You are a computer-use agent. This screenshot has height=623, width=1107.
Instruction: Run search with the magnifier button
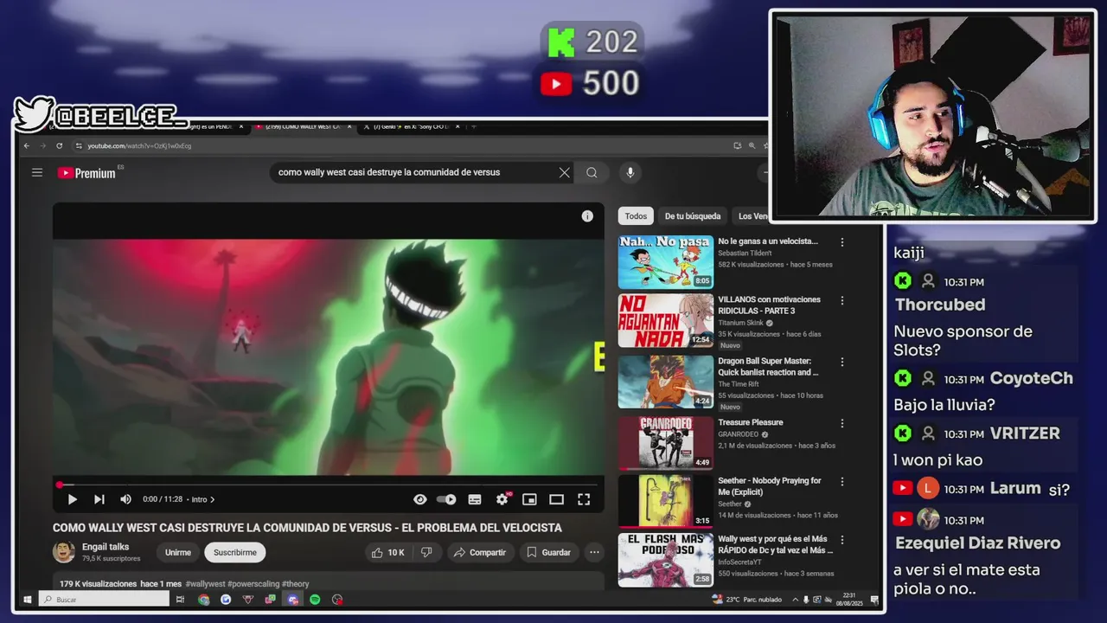coord(592,172)
